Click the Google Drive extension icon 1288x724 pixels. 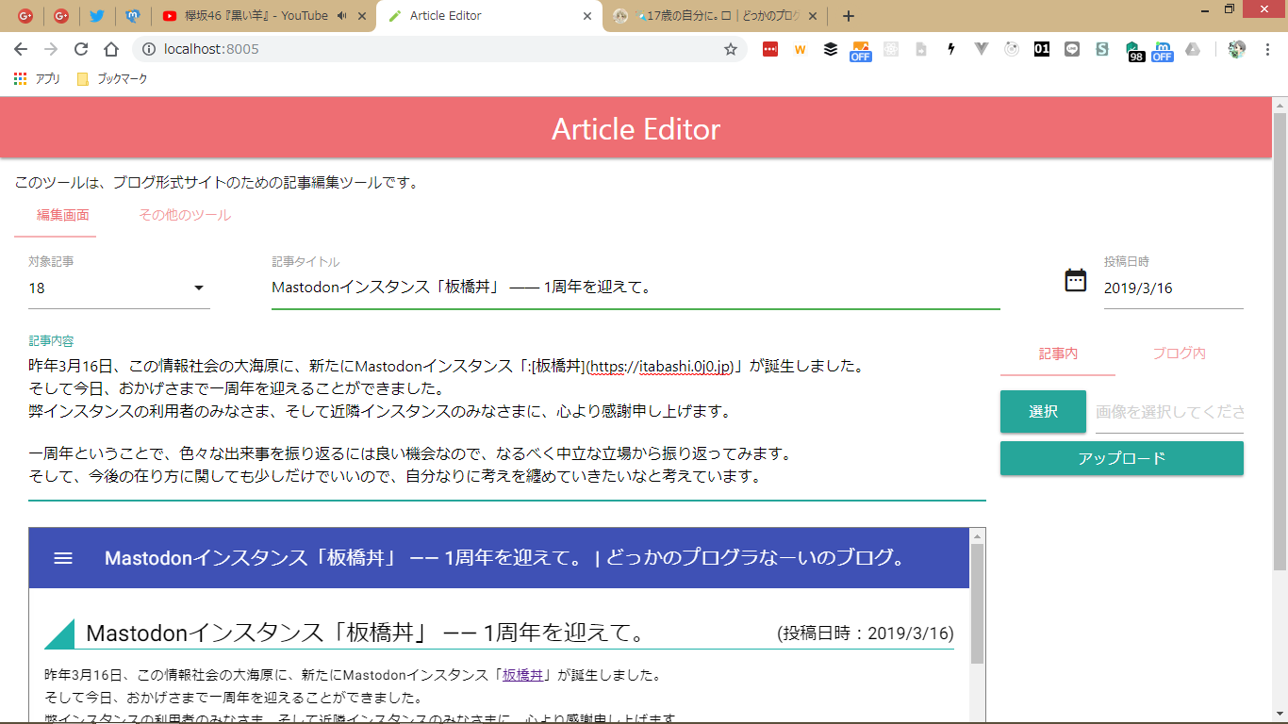coord(1193,49)
